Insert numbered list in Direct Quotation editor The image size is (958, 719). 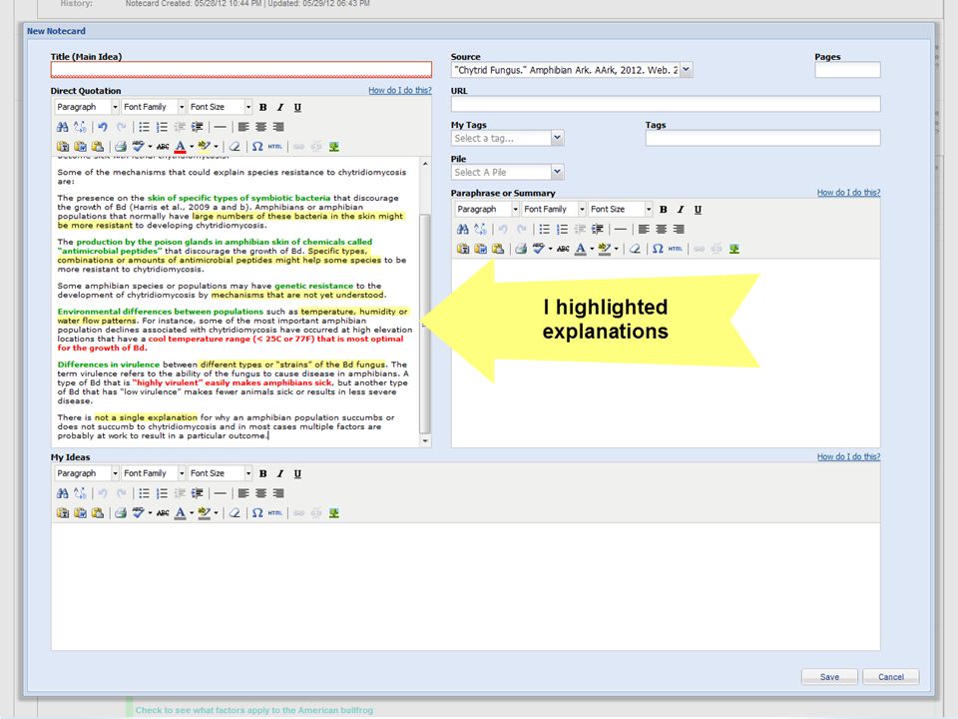coord(162,127)
